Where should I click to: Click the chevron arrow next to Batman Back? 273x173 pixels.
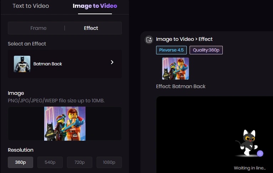pos(112,62)
